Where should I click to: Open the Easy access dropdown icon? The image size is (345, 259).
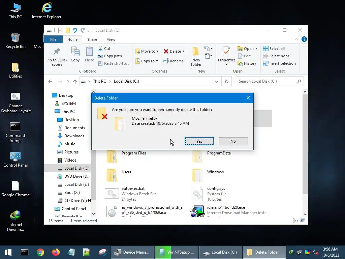coord(208,56)
